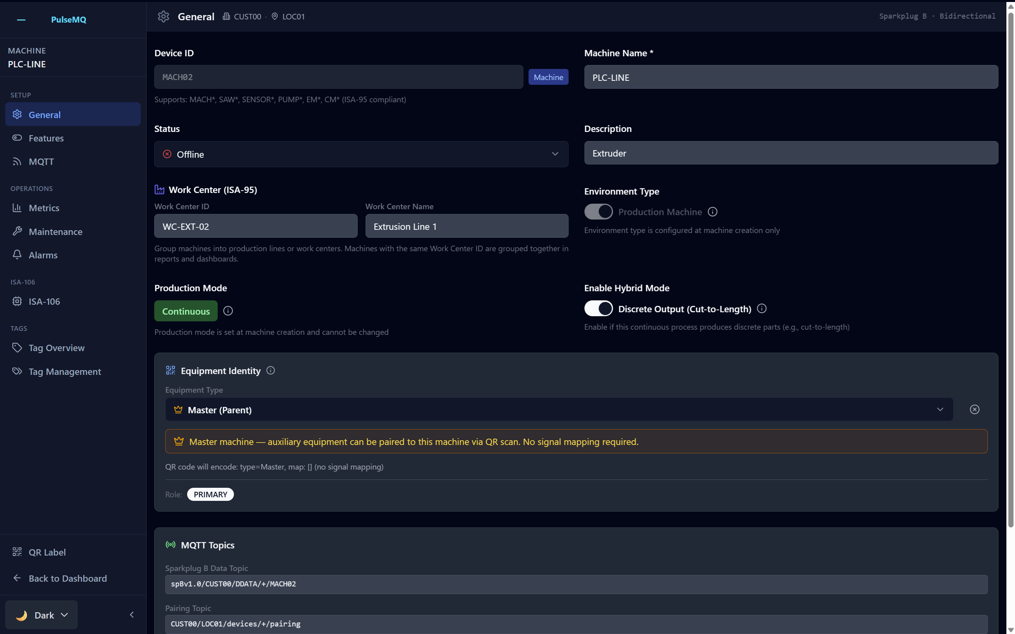Click Back to Dashboard
The image size is (1015, 634).
click(x=67, y=578)
